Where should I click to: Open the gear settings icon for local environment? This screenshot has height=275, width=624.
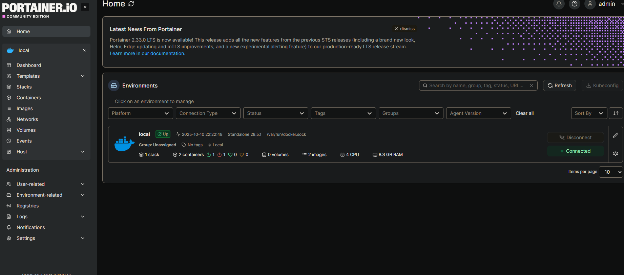tap(616, 153)
